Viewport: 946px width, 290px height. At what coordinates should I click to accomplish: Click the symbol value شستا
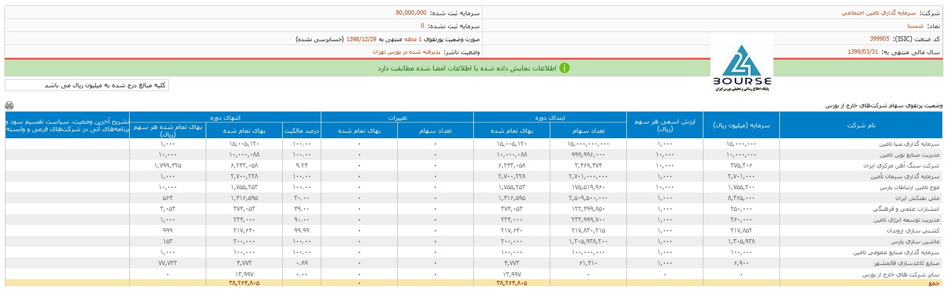[915, 26]
